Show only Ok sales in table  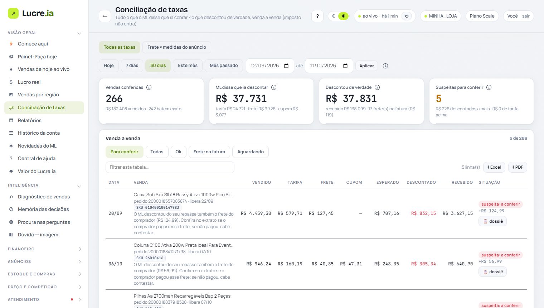click(178, 152)
